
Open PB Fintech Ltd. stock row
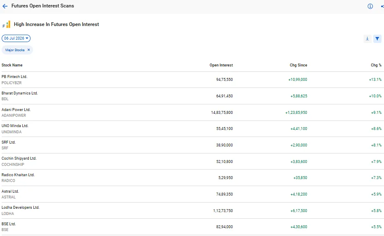coord(191,80)
